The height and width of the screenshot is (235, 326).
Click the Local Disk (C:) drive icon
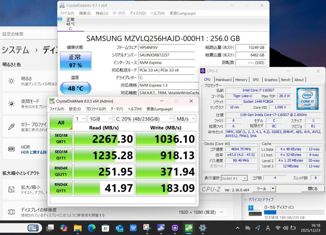tap(255, 211)
